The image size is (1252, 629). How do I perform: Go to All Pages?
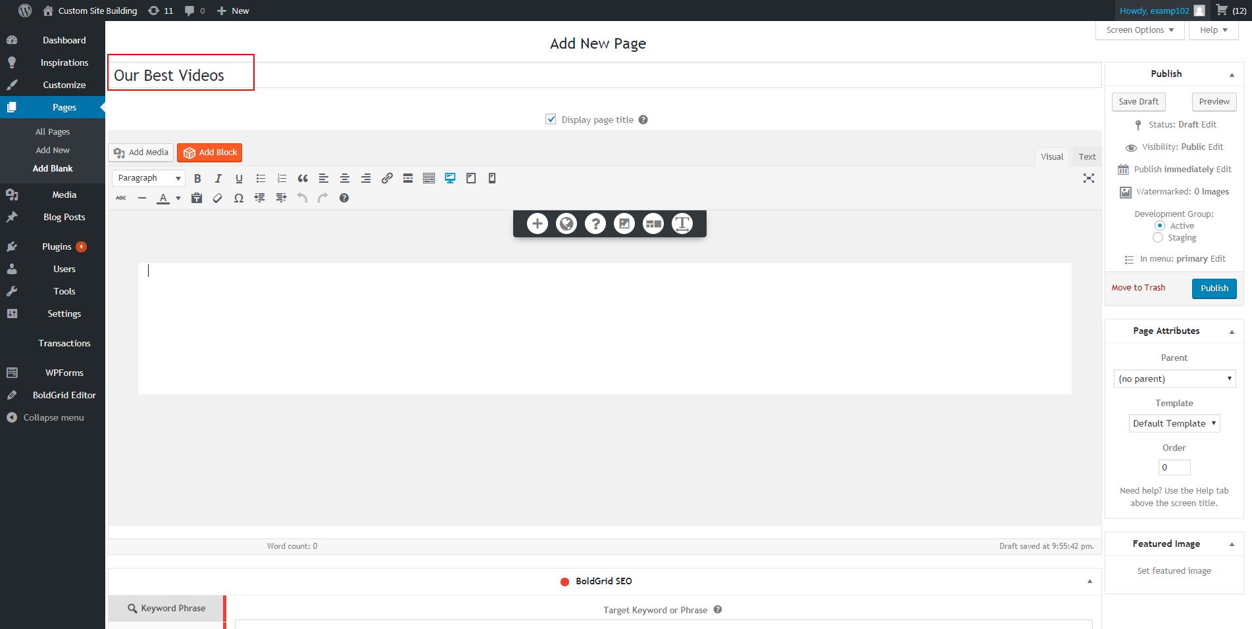53,131
